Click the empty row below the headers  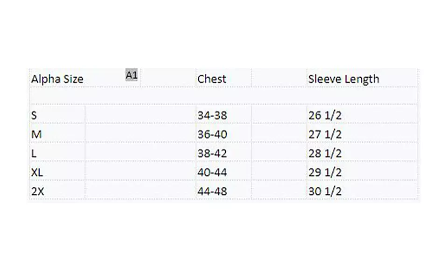224,96
